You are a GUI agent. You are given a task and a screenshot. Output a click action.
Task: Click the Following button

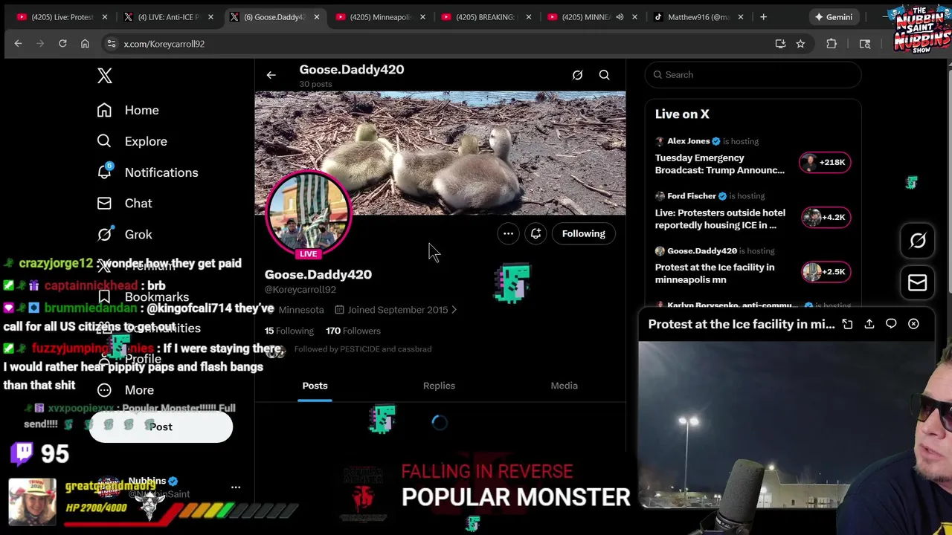pos(584,233)
